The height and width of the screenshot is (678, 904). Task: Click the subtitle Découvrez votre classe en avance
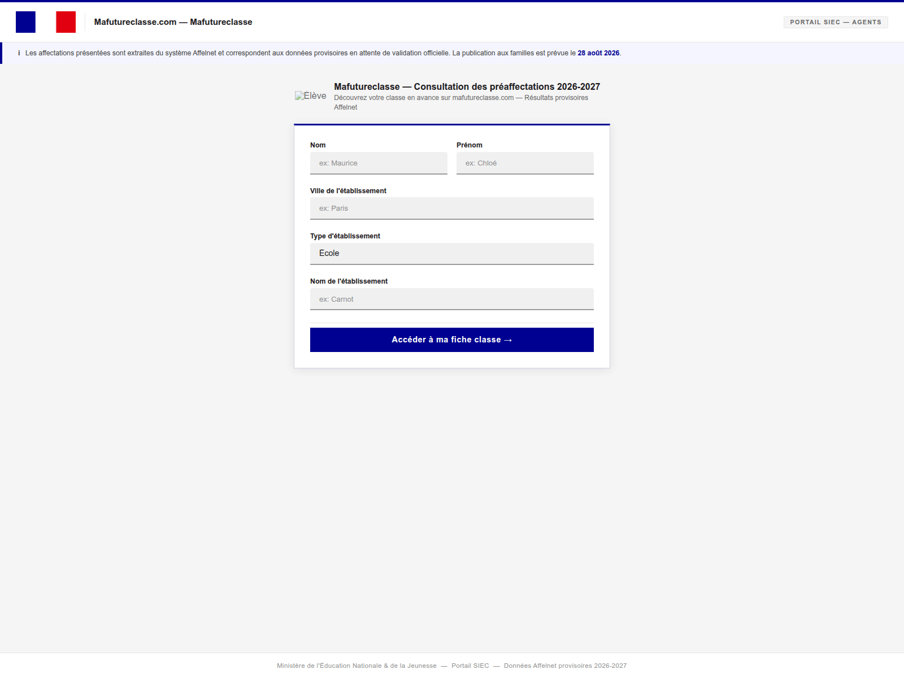point(461,102)
